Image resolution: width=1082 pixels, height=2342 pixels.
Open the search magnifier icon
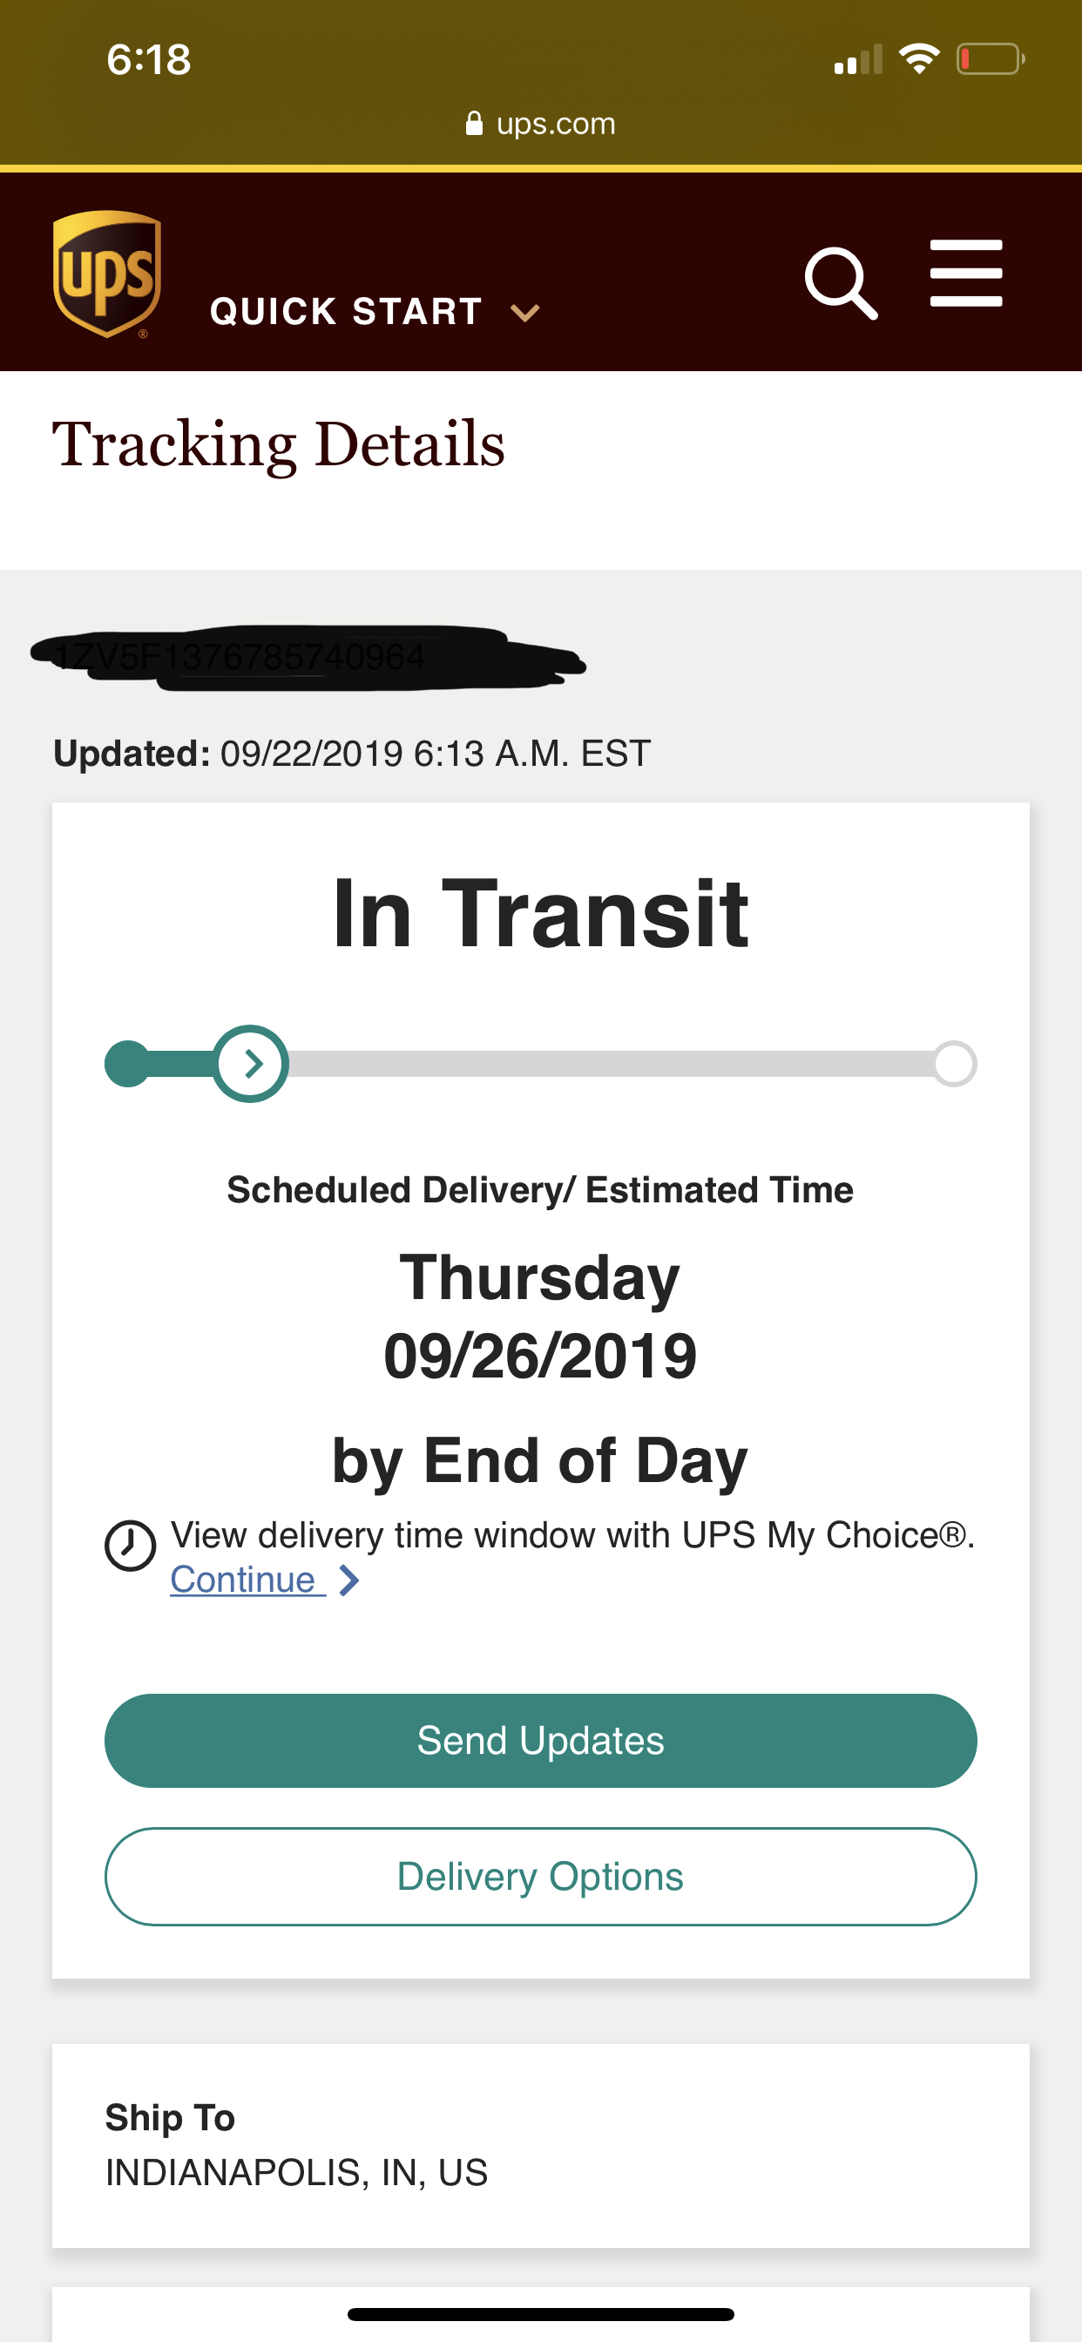[841, 283]
